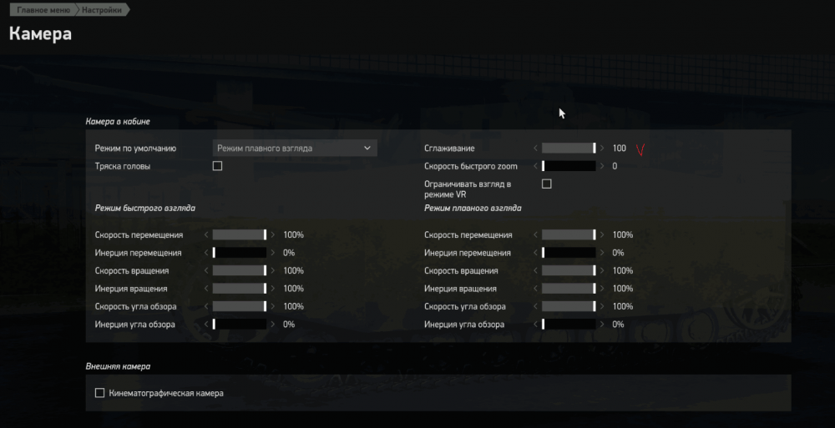Click the Сглаживание slider bar
This screenshot has width=835, height=428.
pos(569,148)
